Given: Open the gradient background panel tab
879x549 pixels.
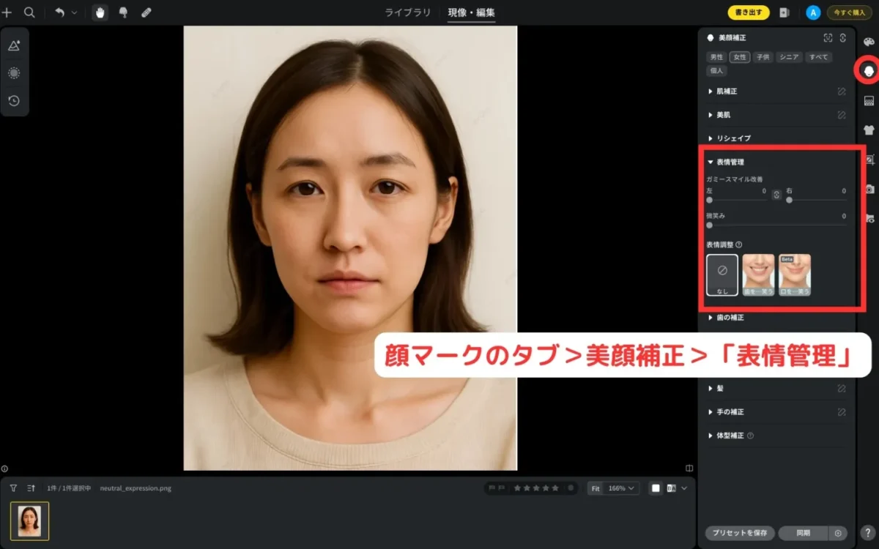Looking at the screenshot, I should coord(869,100).
